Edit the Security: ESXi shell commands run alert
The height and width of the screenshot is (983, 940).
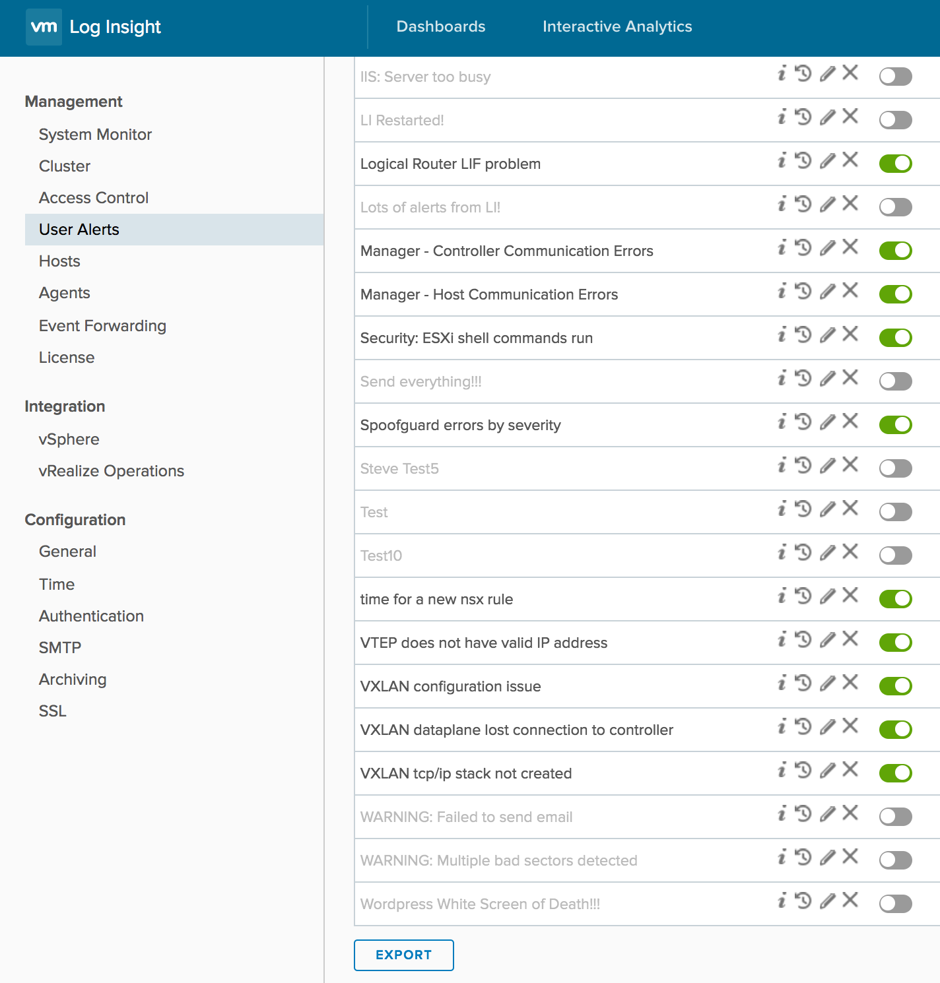tap(827, 335)
